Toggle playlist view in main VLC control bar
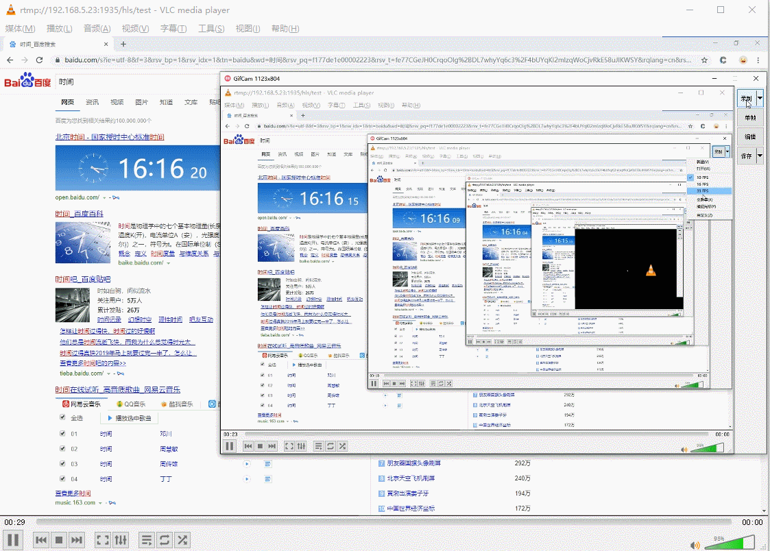Viewport: 770px width, 551px height. pos(146,540)
